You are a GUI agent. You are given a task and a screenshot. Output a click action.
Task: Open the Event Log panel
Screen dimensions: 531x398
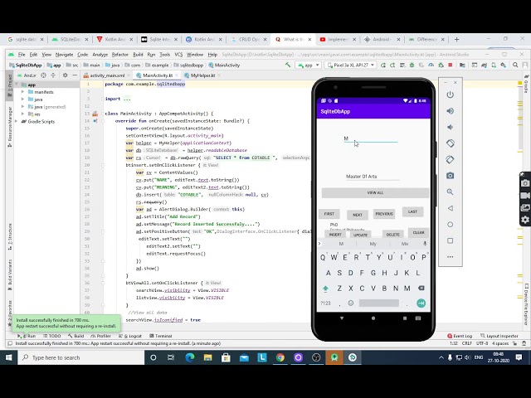click(x=460, y=336)
